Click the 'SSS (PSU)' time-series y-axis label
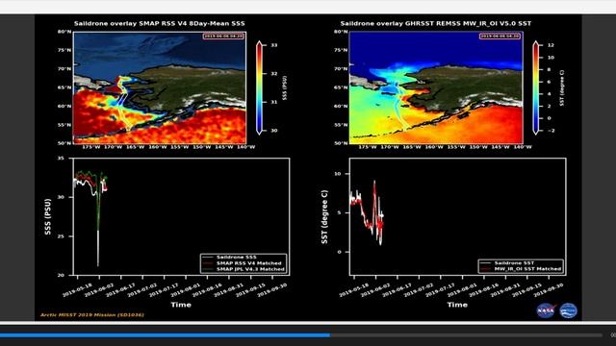616x346 pixels. tap(48, 217)
